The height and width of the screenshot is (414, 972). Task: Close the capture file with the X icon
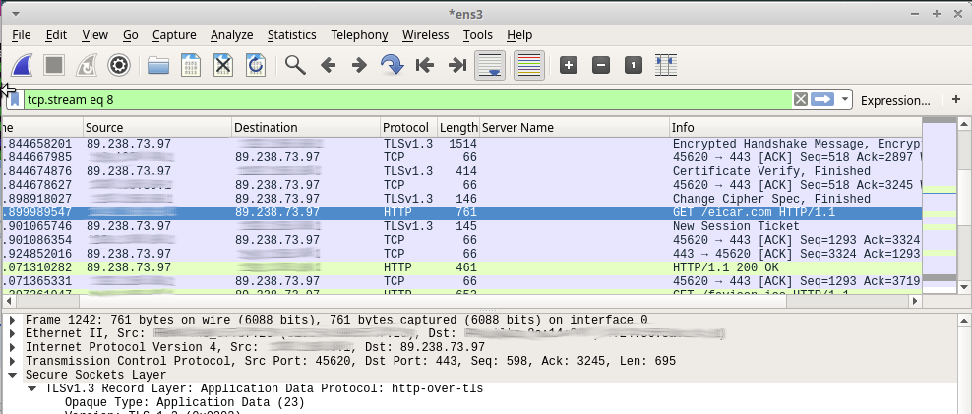coord(223,66)
